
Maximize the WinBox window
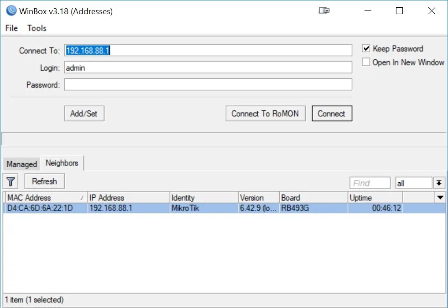[400, 11]
